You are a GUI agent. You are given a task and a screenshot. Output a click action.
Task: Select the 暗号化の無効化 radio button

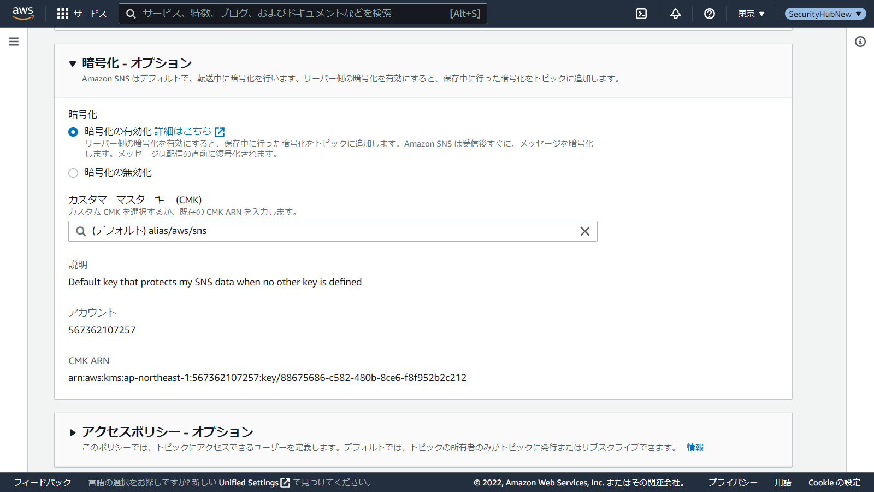click(x=73, y=173)
